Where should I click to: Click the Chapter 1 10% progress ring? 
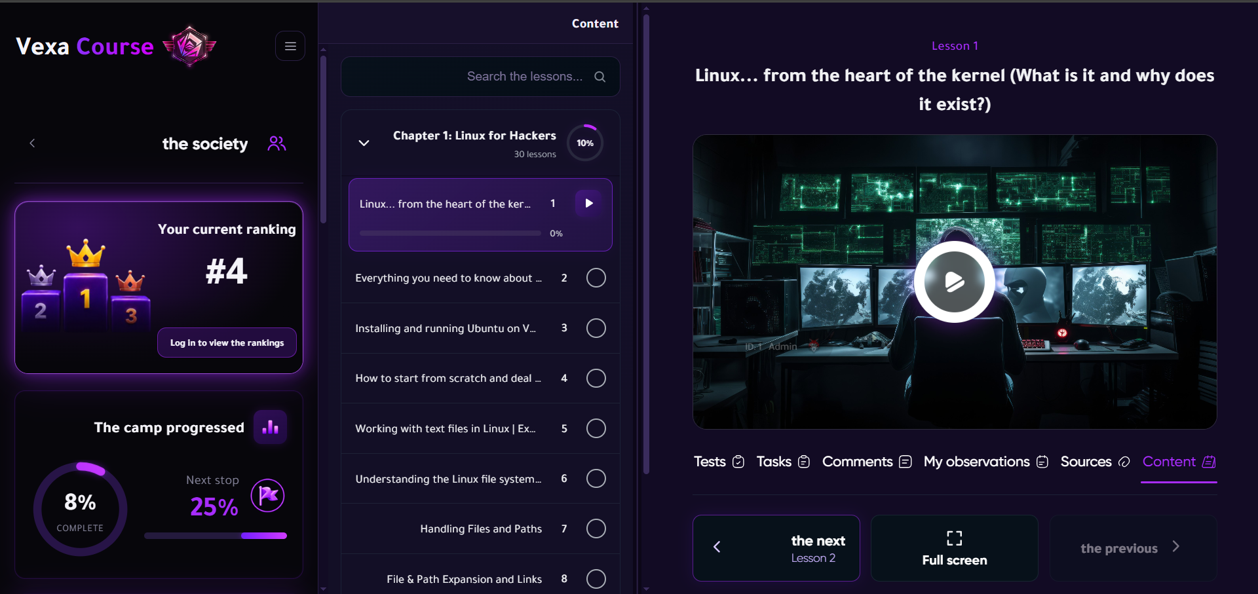pos(585,143)
